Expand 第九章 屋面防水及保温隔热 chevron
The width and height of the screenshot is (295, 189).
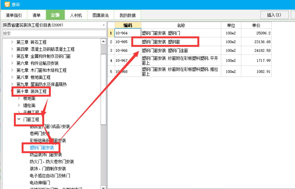pos(12,84)
